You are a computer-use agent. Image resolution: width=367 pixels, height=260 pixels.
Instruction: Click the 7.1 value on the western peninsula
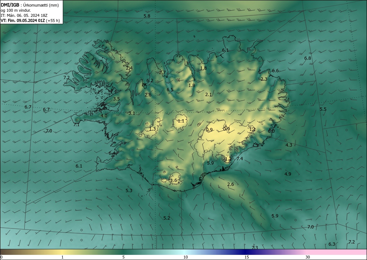click(x=76, y=125)
